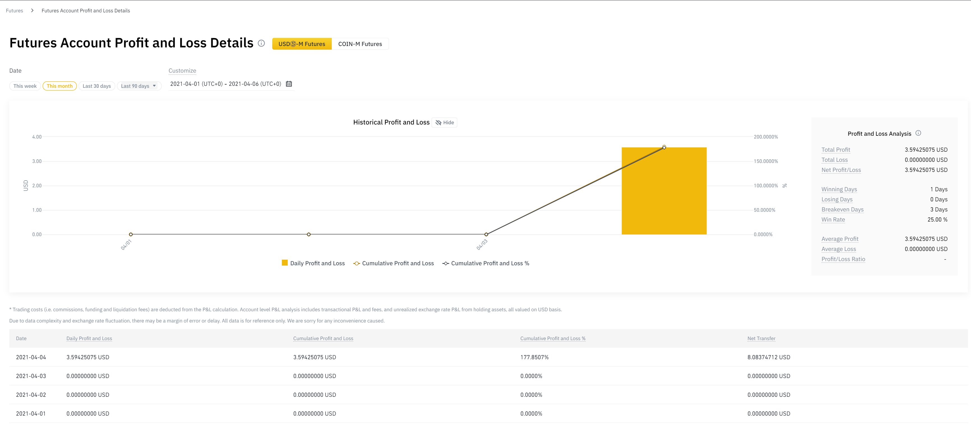The width and height of the screenshot is (971, 431).
Task: Click the Average Loss label
Action: 839,249
